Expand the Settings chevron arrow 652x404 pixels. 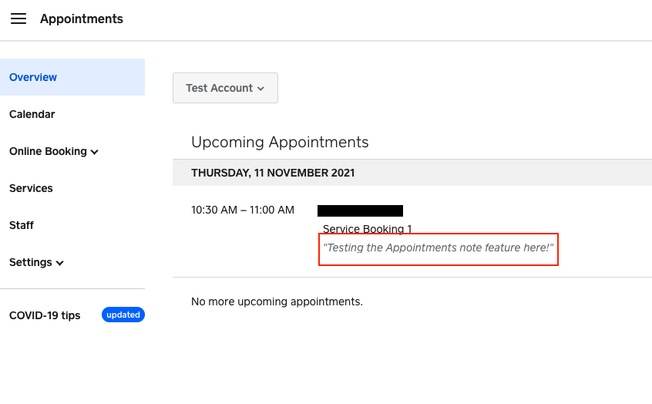click(60, 263)
